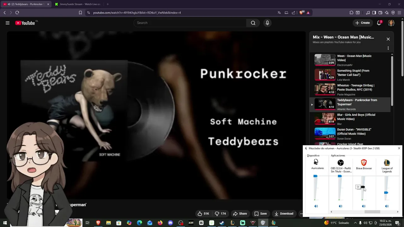
Task: Play Ween - Ocean Man from the mix
Action: [350, 60]
